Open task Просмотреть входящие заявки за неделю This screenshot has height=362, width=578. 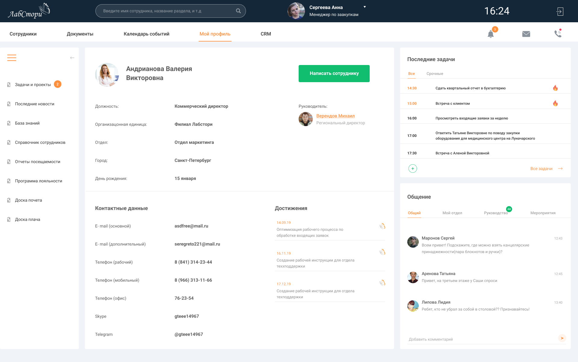[472, 118]
